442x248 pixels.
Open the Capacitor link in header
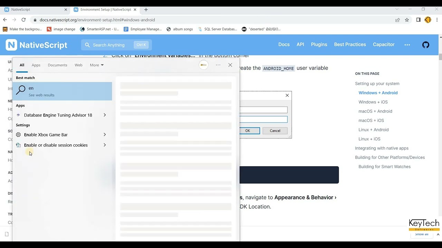[x=383, y=44]
